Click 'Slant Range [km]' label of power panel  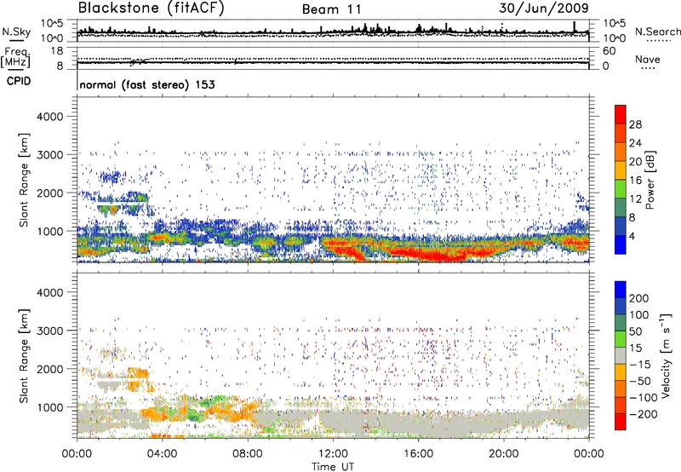pos(24,180)
